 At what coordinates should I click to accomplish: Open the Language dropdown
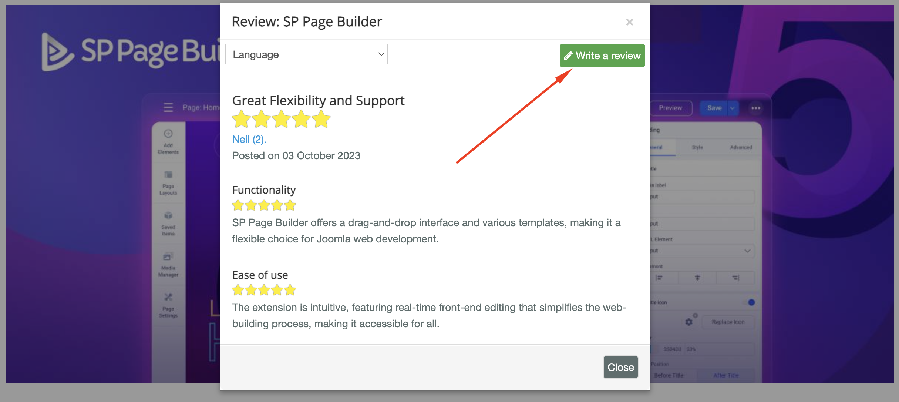(x=306, y=54)
